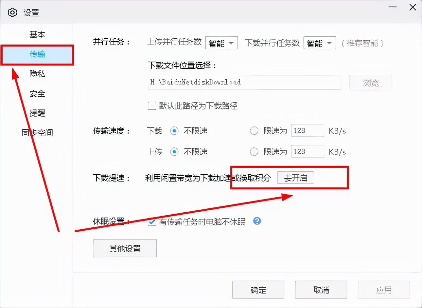Switch to the 隐私 settings tab
422x308 pixels.
point(37,74)
